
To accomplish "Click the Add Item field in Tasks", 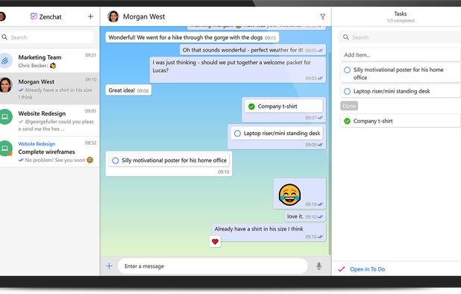I will click(401, 55).
